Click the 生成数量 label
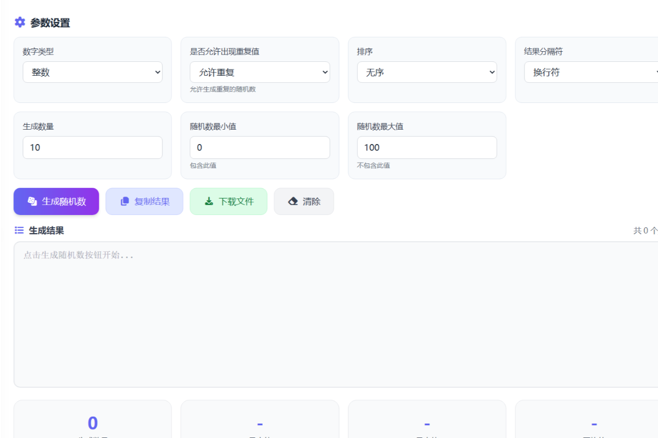The image size is (658, 438). [x=38, y=126]
